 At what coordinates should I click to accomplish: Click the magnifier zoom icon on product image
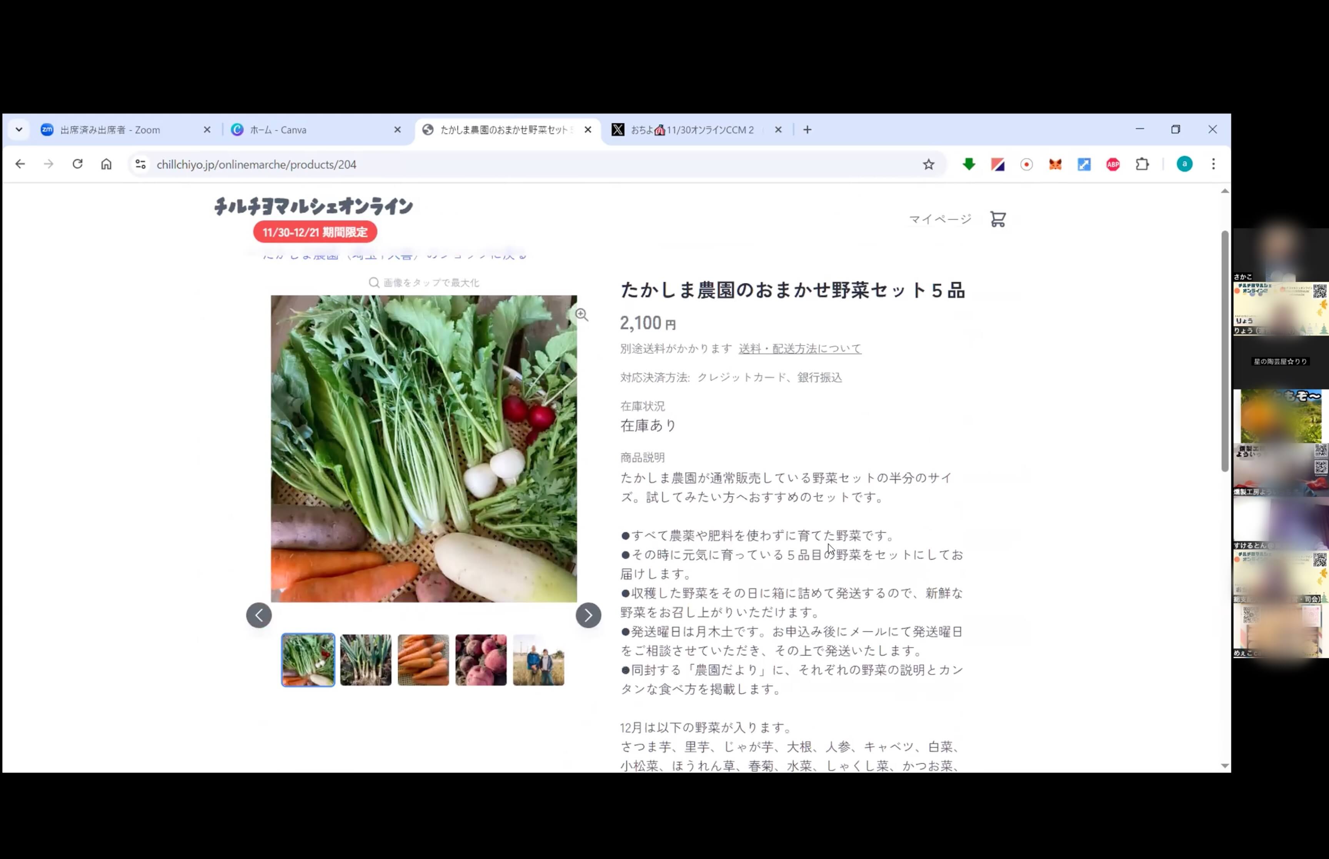click(x=582, y=315)
